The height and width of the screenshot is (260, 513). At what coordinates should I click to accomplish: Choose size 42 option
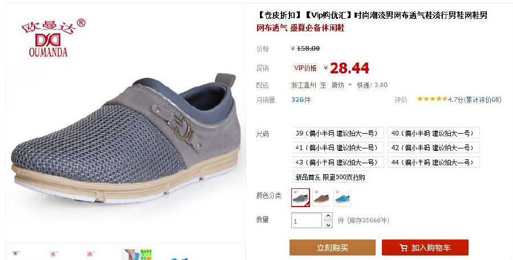434,147
